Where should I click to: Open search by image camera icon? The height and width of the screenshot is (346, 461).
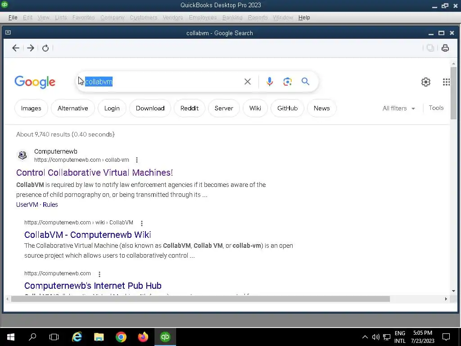point(288,82)
